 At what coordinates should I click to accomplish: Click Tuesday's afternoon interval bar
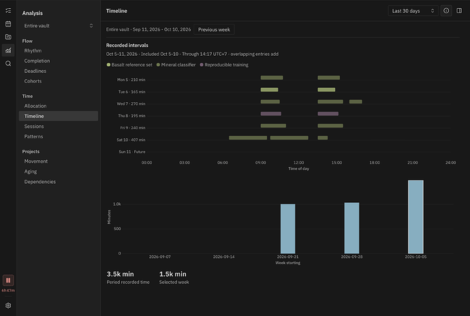(326, 90)
